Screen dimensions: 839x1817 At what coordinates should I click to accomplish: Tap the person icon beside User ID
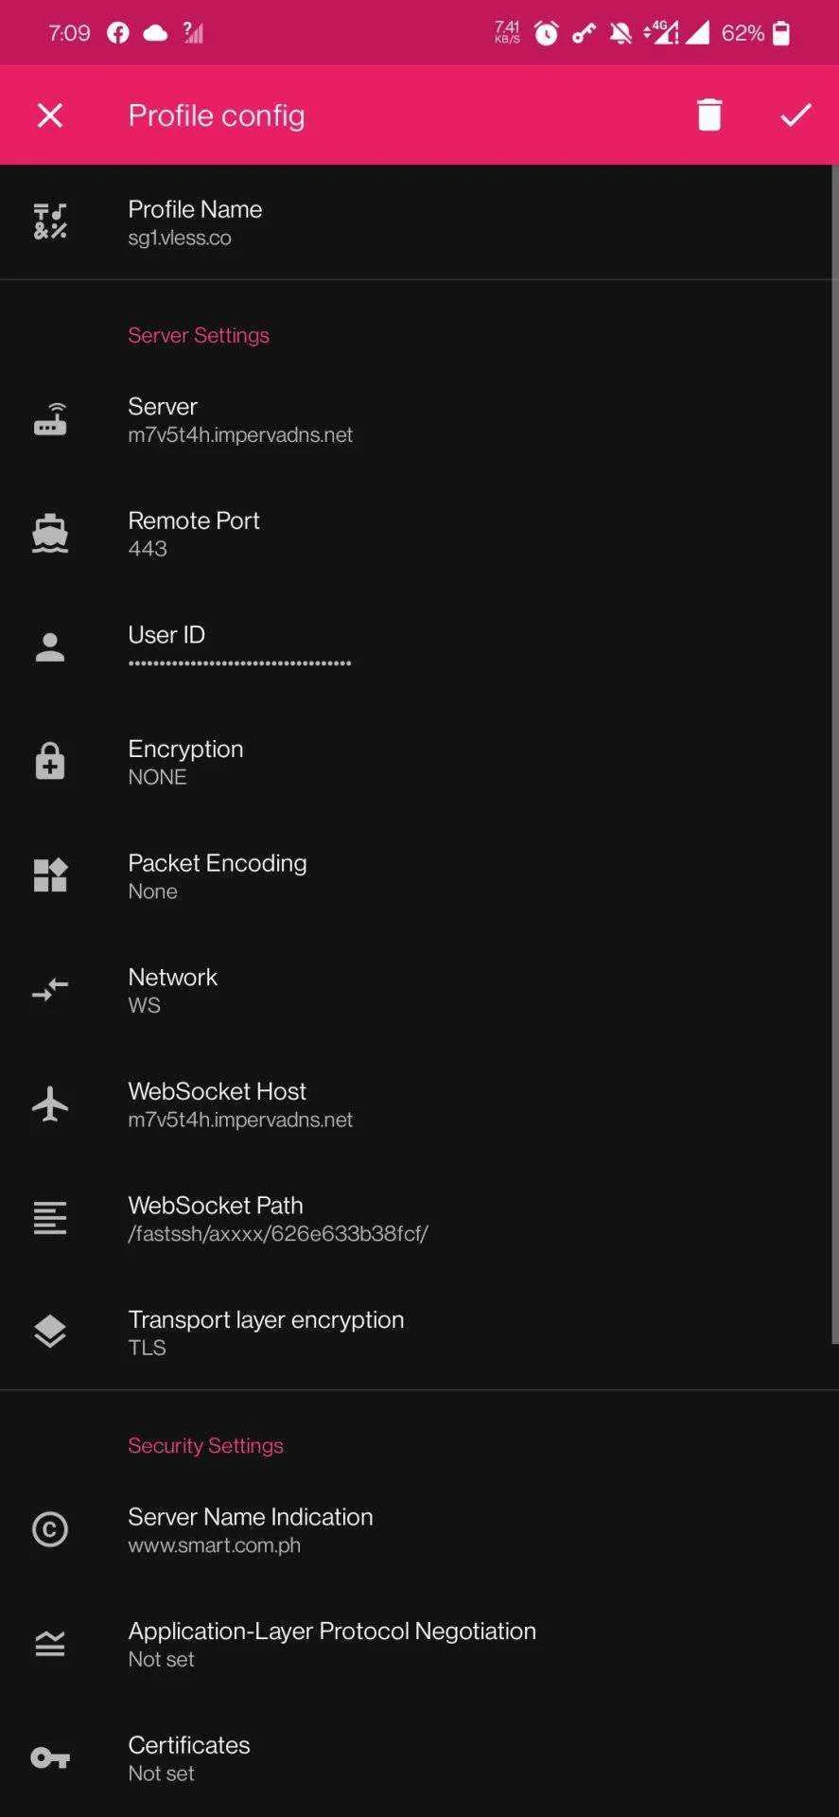coord(50,647)
